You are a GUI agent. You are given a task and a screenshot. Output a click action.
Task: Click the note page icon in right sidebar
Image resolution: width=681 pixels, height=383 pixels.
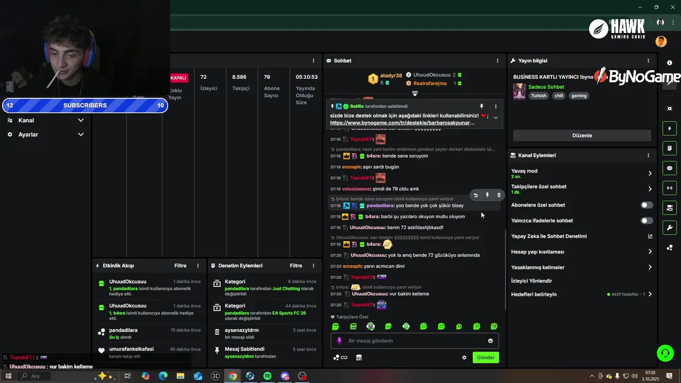[669, 148]
